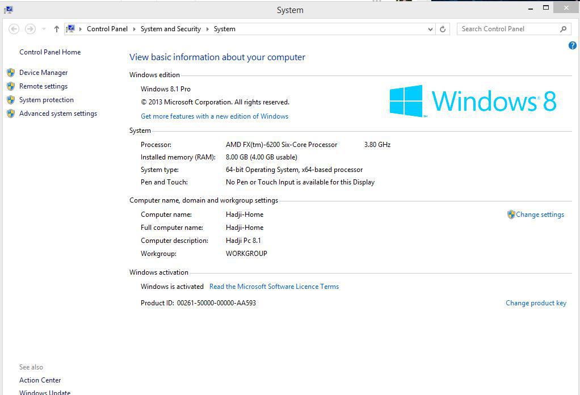The width and height of the screenshot is (580, 395).
Task: Click the computer name Hadji-Home value
Action: pos(245,215)
